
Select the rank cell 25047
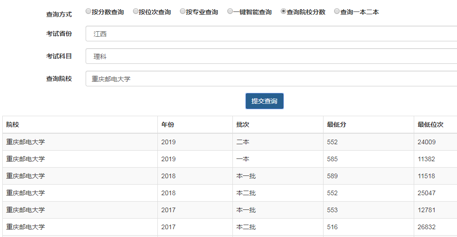427,193
